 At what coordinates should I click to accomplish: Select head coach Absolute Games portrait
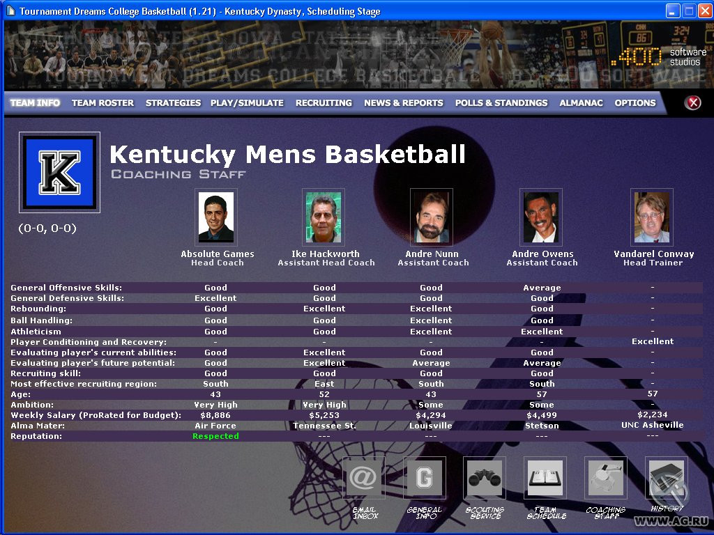point(216,217)
